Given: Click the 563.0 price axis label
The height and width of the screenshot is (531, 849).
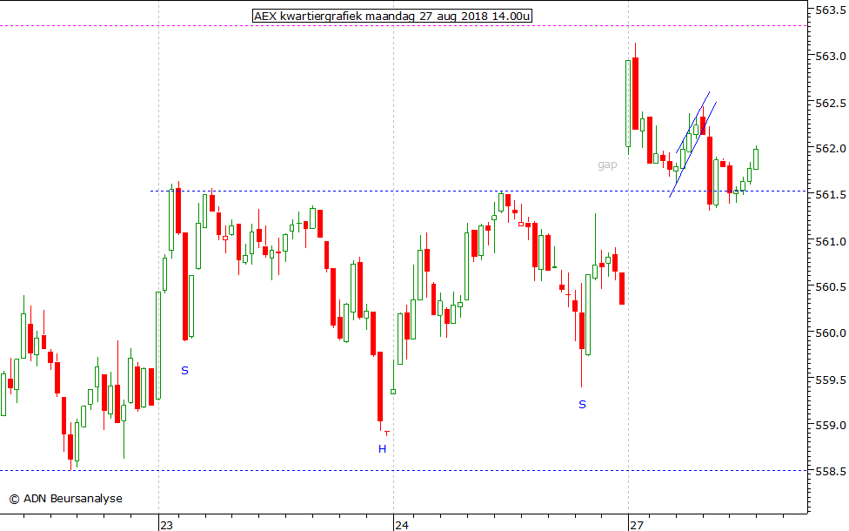Looking at the screenshot, I should click(x=830, y=56).
